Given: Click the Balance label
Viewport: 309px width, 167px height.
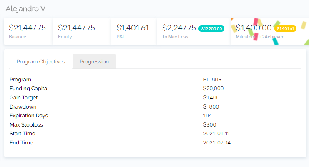Looking at the screenshot, I should (18, 37).
